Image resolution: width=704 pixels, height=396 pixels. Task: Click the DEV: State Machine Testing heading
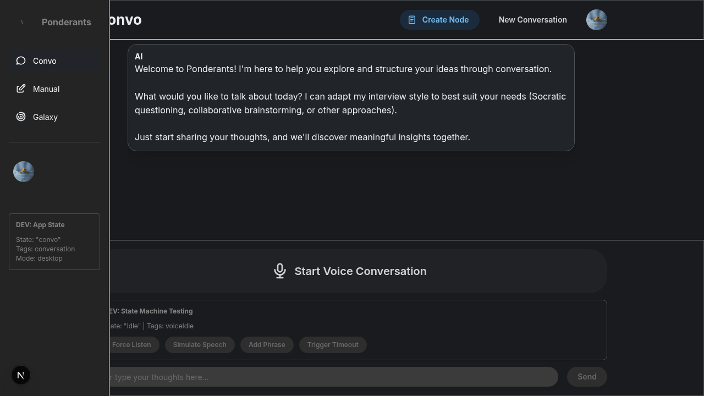pos(151,311)
